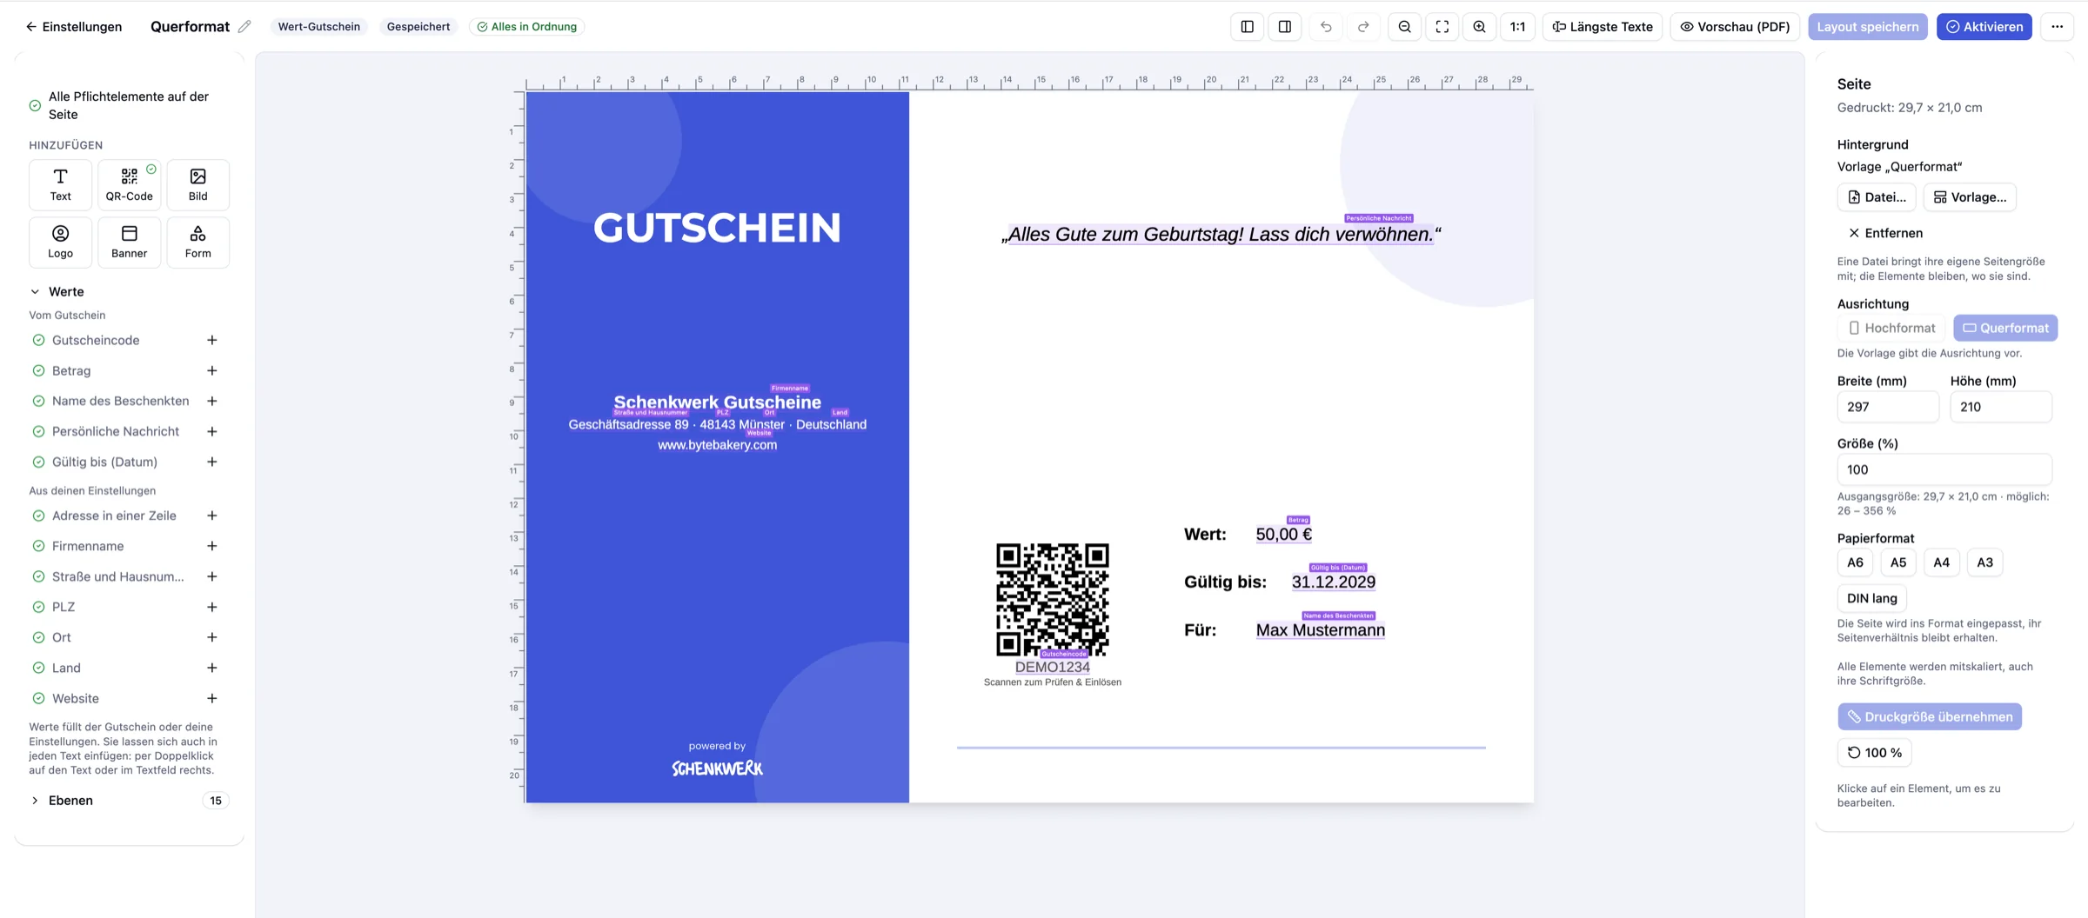Select the Max Mustermann text
Image resolution: width=2088 pixels, height=918 pixels.
pyautogui.click(x=1321, y=630)
